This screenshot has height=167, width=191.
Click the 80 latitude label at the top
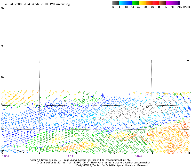pyautogui.click(x=2, y=8)
